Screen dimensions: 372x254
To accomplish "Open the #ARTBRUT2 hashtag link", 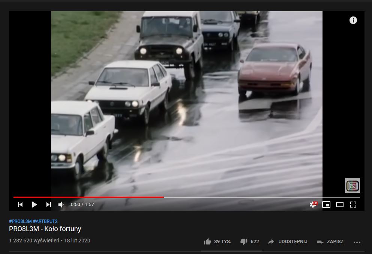I will pyautogui.click(x=45, y=221).
